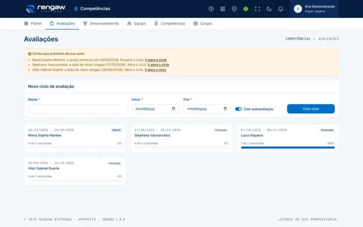363x227 pixels.
Task: Open the Início calendar picker icon
Action: [173, 109]
